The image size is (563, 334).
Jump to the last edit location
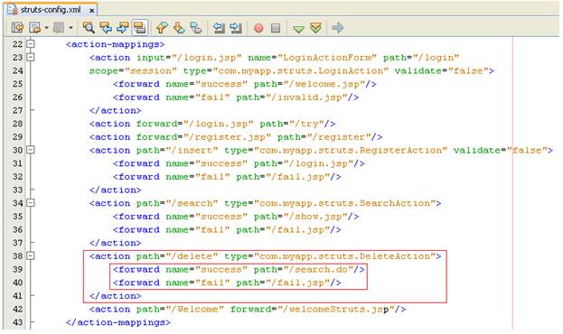[x=17, y=28]
